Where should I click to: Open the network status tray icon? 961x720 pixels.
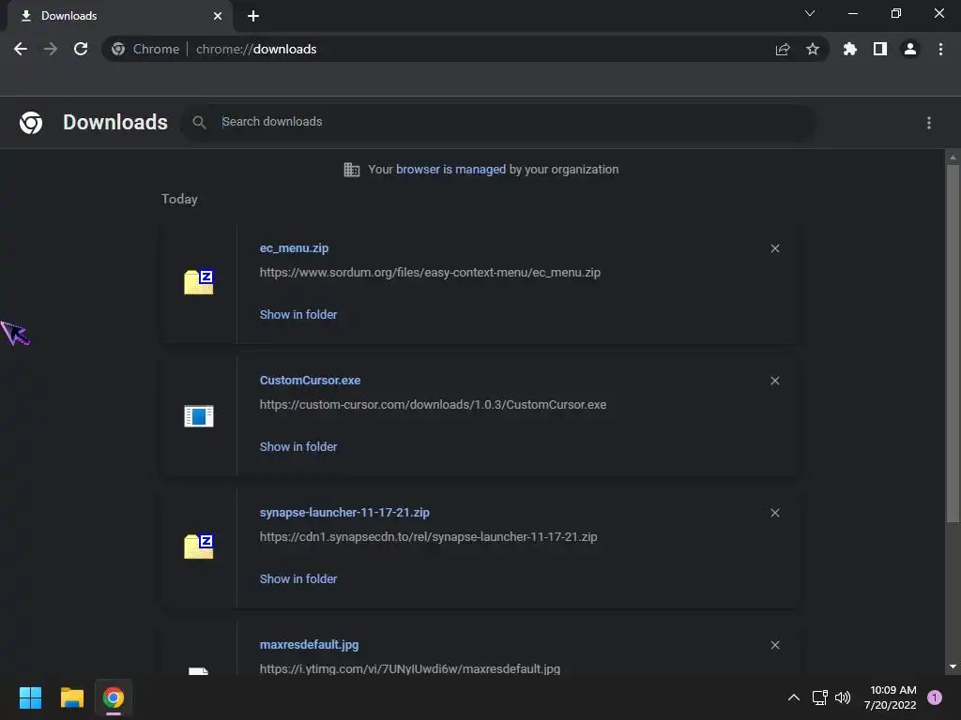coord(819,697)
